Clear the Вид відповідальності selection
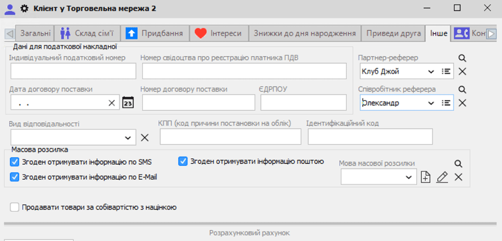 145,138
